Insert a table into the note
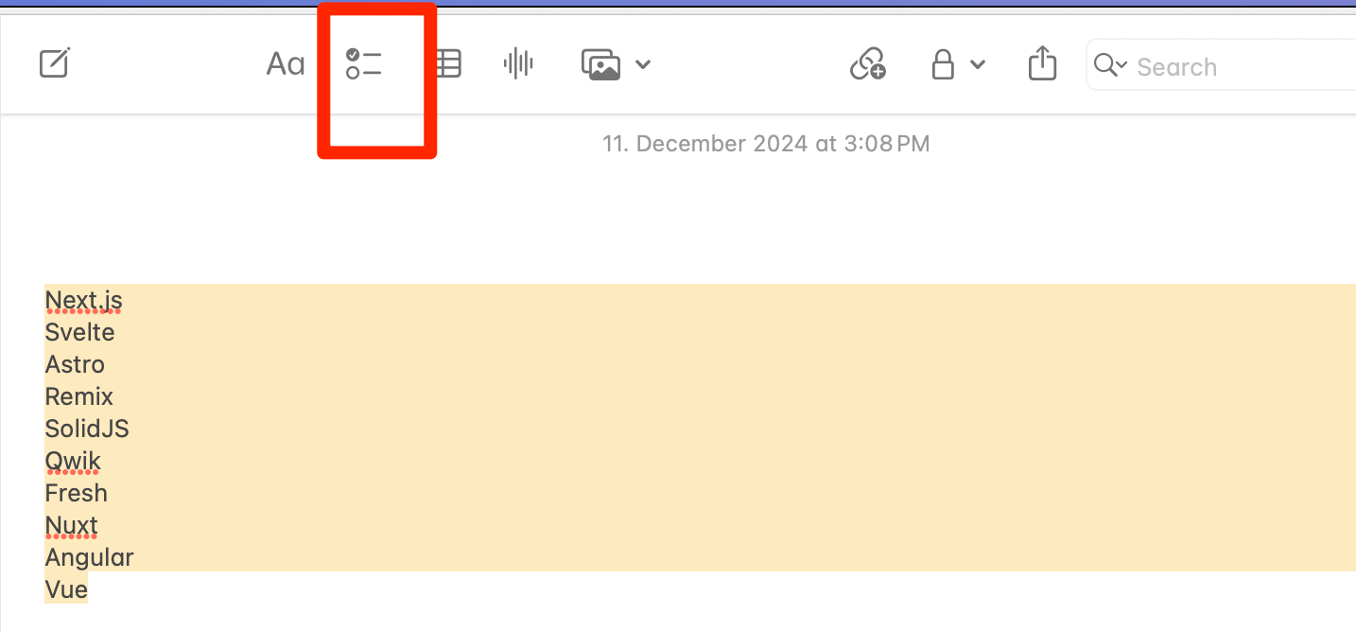This screenshot has height=632, width=1356. [x=446, y=64]
